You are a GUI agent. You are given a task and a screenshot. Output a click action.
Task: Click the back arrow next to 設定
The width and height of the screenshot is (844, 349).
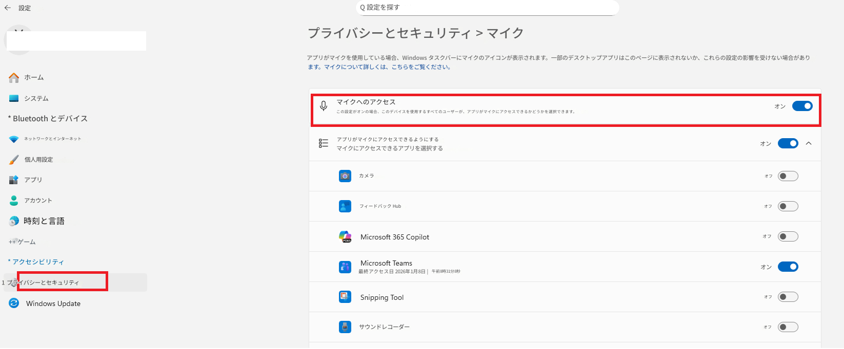[8, 8]
